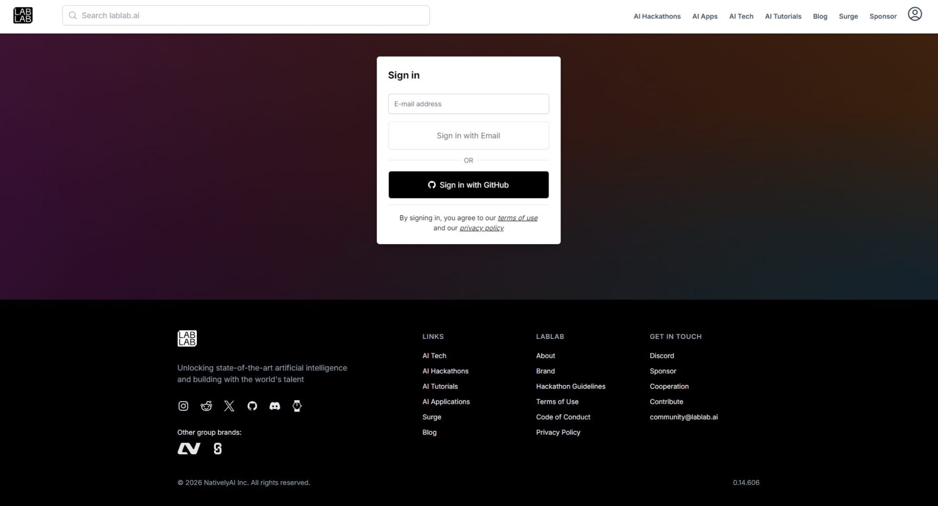Click the Sign in with Email button
Image resolution: width=938 pixels, height=506 pixels.
pyautogui.click(x=468, y=135)
